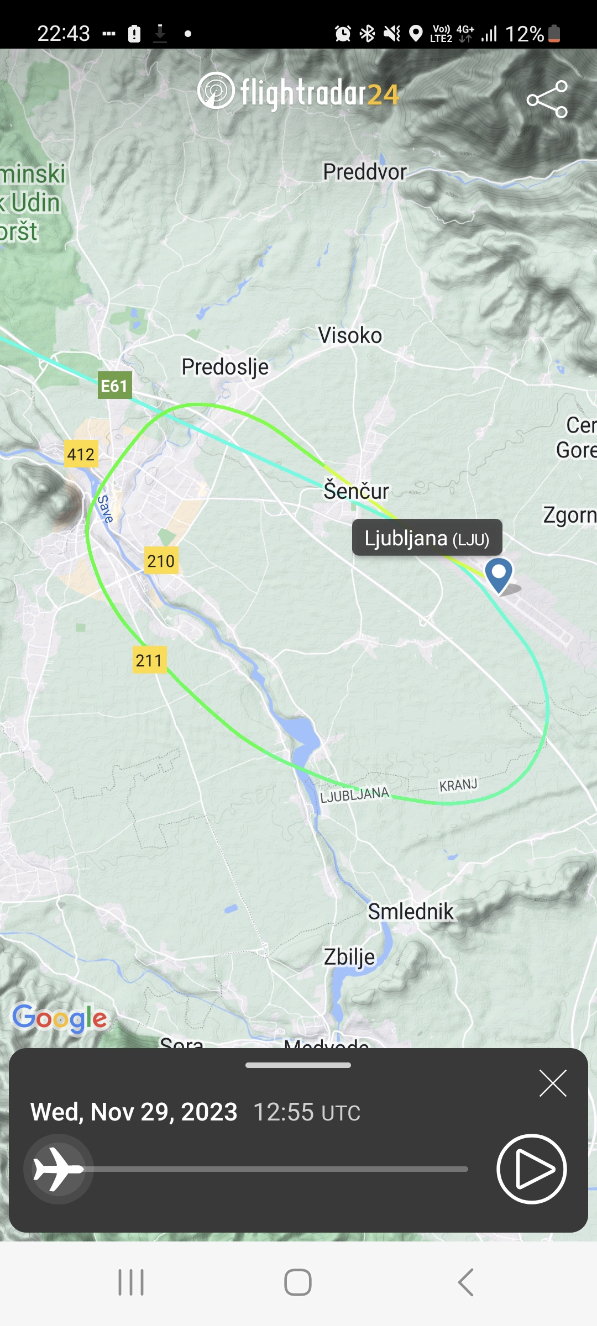Tap the Google logo on map
The height and width of the screenshot is (1326, 597).
pos(60,1018)
